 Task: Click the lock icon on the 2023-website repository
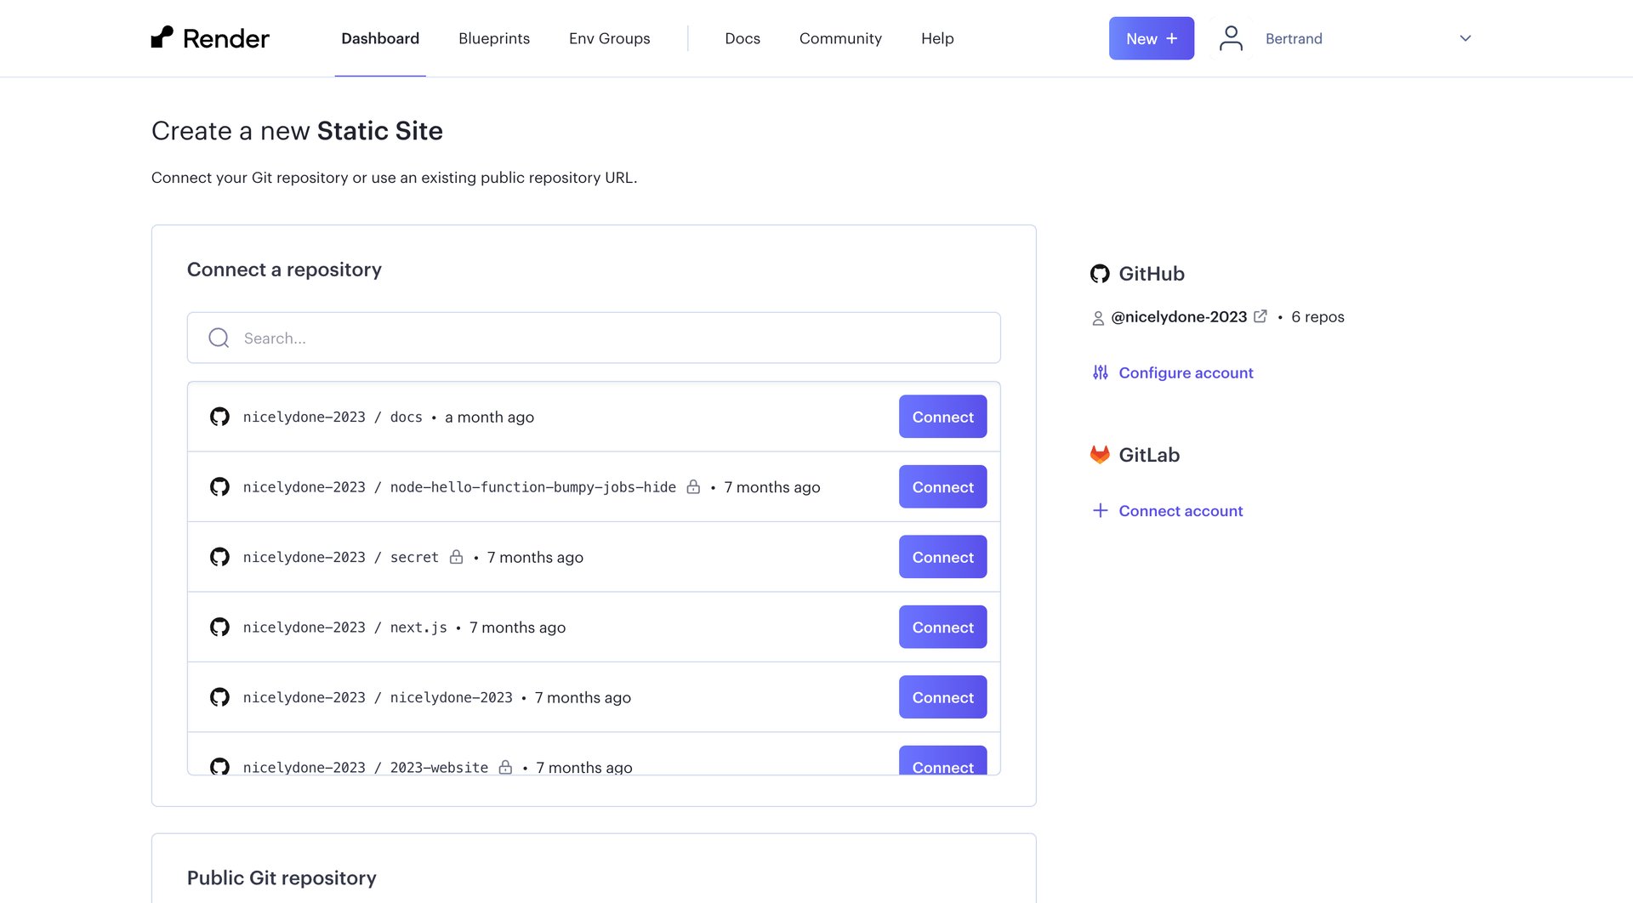pos(505,767)
